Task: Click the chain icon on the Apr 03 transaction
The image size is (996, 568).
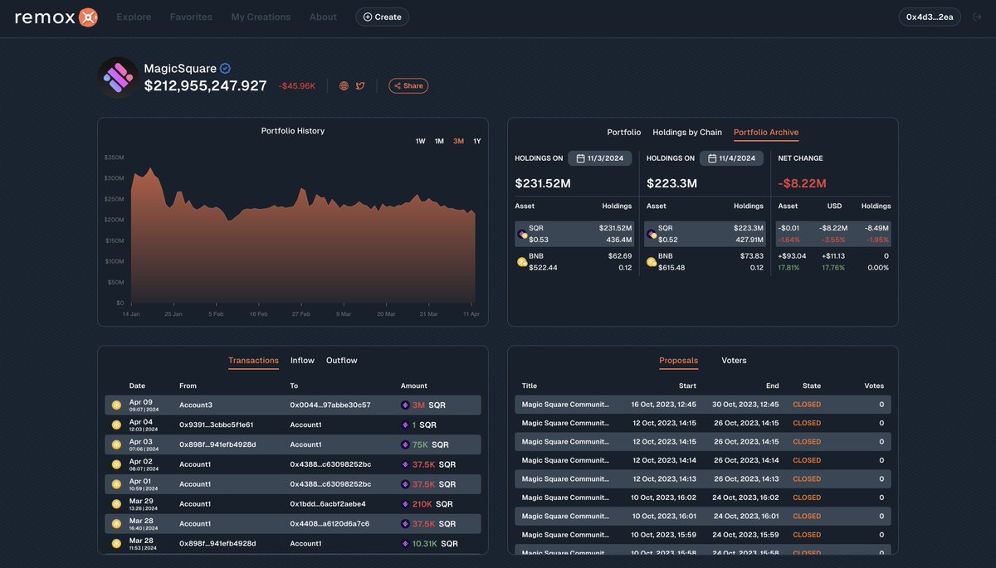Action: (117, 444)
